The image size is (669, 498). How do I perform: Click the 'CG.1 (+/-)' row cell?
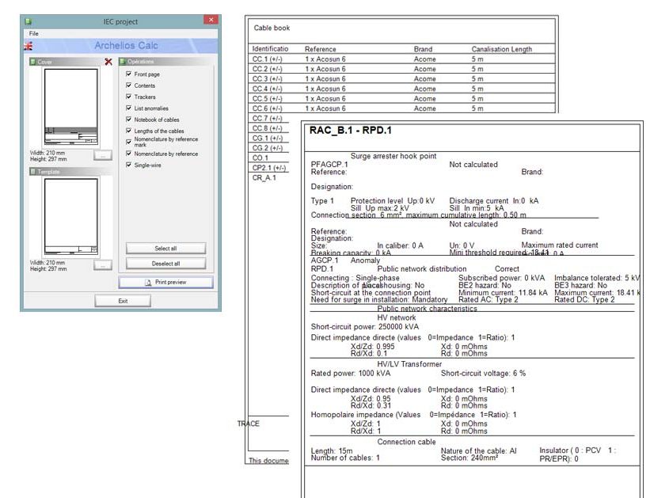[x=267, y=138]
